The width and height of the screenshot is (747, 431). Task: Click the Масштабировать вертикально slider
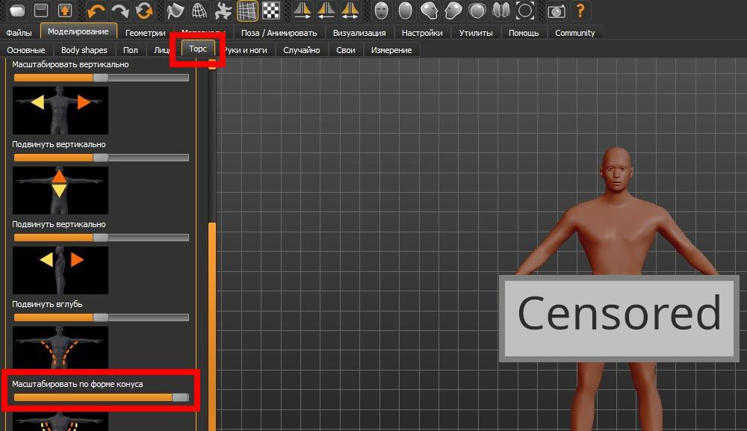[x=102, y=78]
